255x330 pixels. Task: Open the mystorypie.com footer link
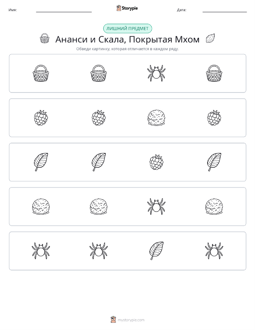pyautogui.click(x=127, y=320)
